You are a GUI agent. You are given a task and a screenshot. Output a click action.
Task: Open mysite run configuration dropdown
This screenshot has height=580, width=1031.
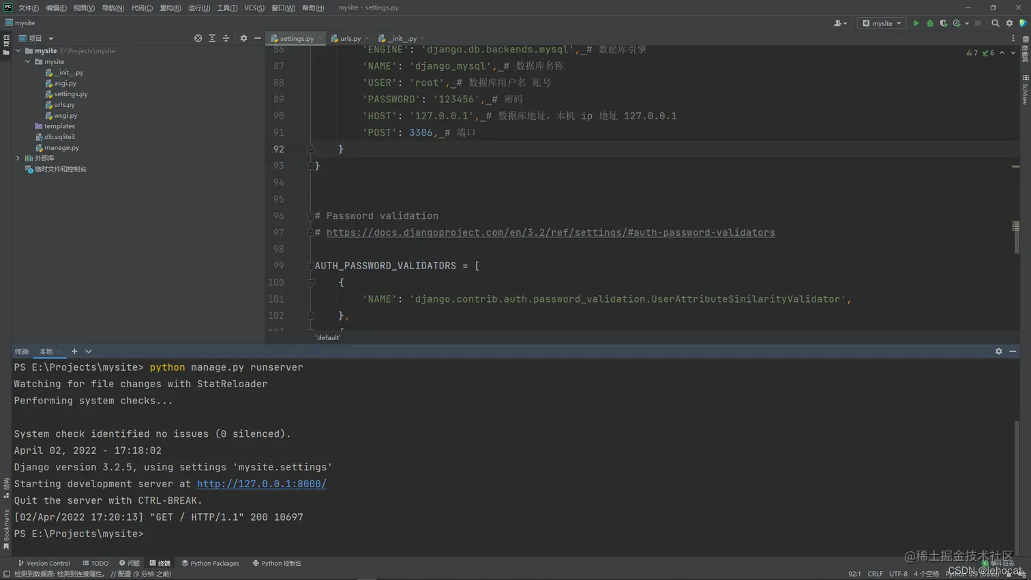(x=882, y=23)
